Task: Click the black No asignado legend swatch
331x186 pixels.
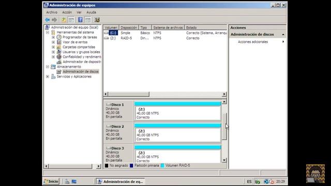Action: 107,166
